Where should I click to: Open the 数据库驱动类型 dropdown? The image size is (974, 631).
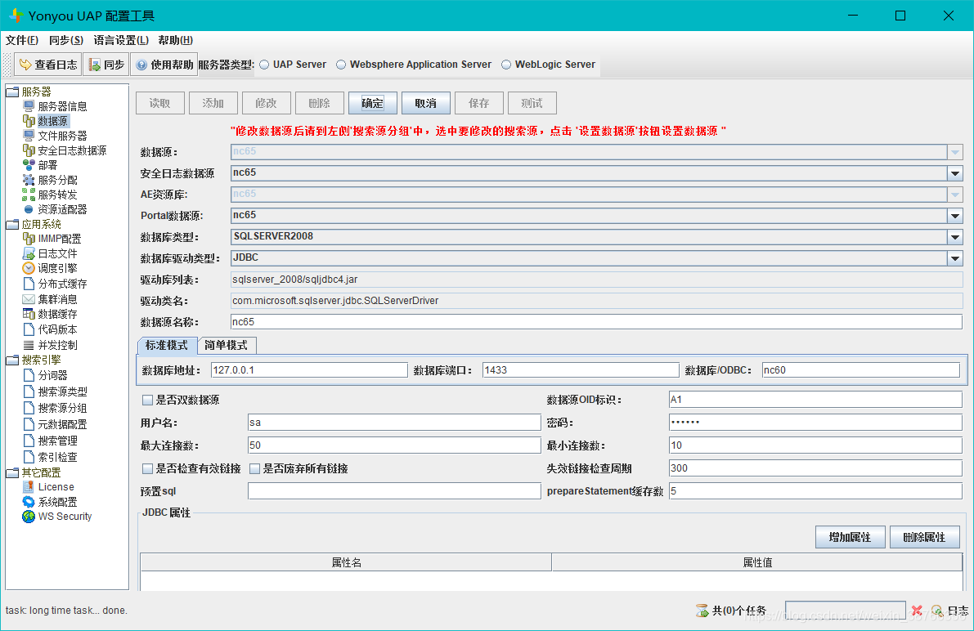954,258
